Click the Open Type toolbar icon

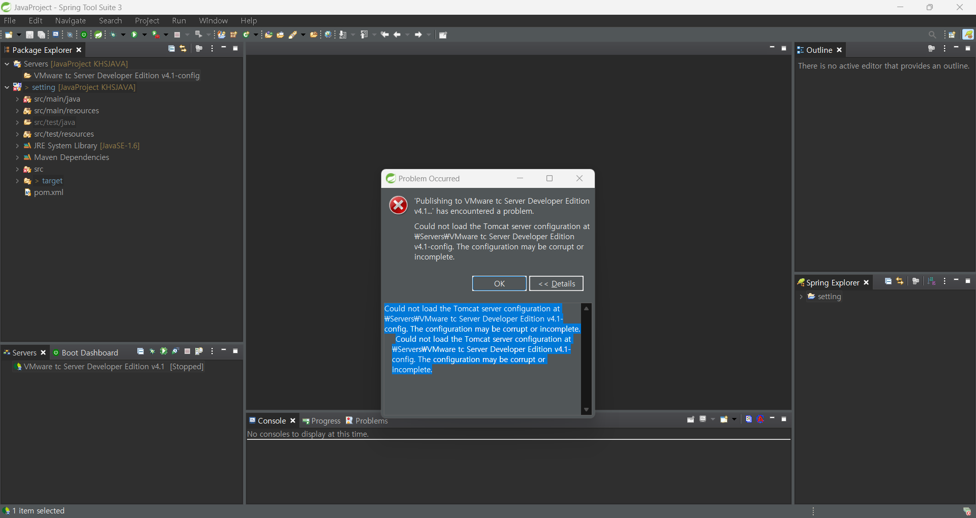tap(268, 35)
